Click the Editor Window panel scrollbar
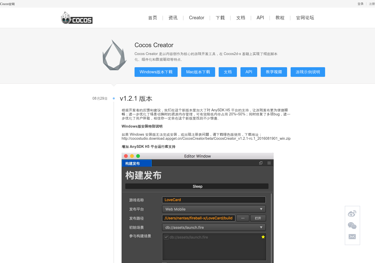This screenshot has height=263, width=375. click(x=271, y=228)
